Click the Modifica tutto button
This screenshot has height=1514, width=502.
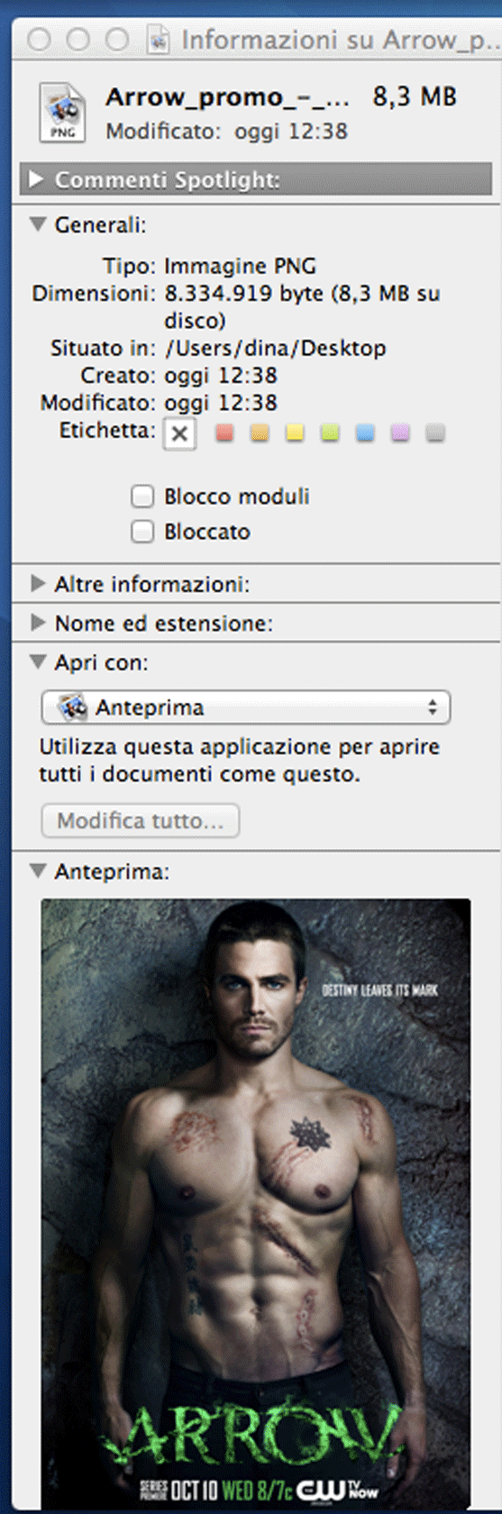(x=141, y=821)
